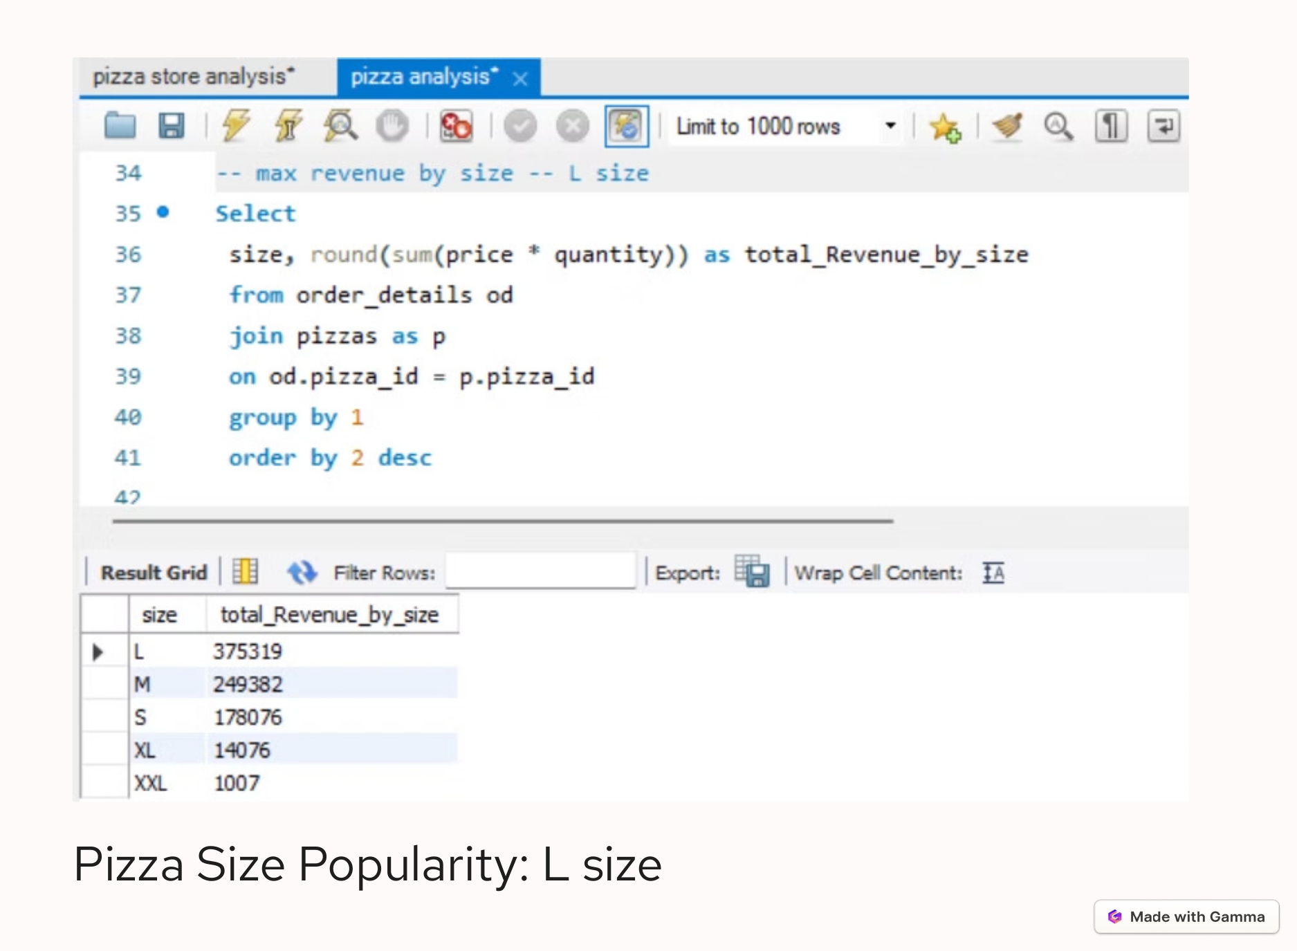
Task: Stop query execution hand icon
Action: click(392, 126)
